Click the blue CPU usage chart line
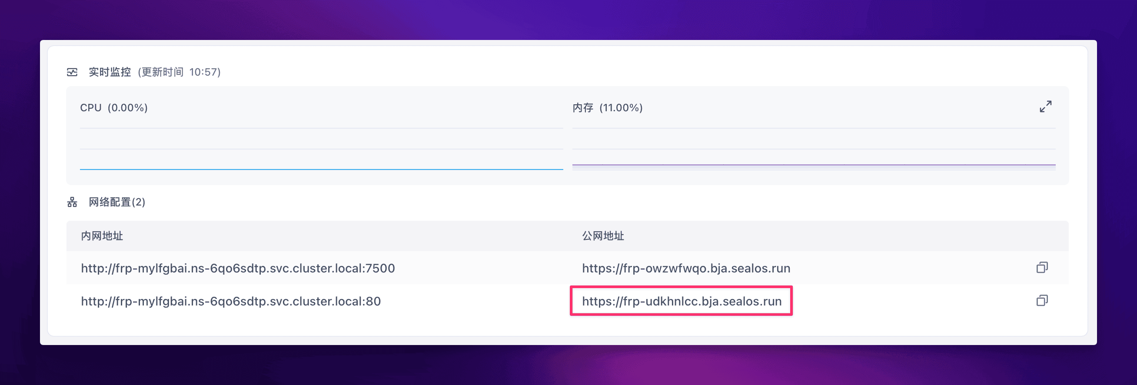1137x385 pixels. [x=321, y=169]
